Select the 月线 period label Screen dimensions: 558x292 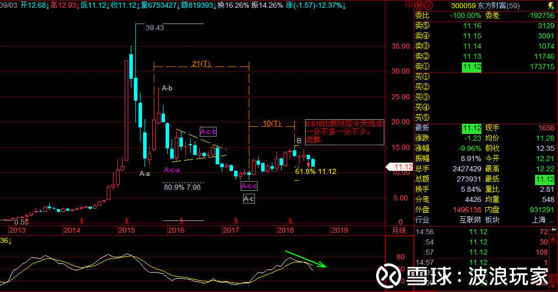pos(399,231)
